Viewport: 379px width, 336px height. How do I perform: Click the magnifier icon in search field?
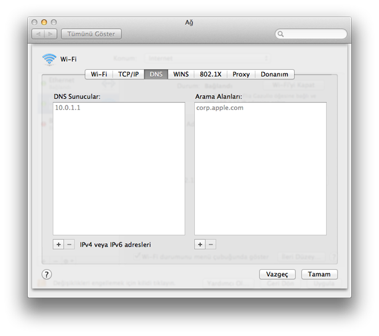coord(280,34)
